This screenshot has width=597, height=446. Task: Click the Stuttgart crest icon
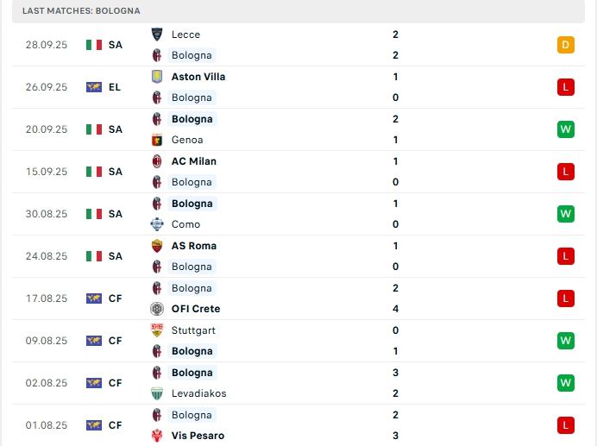[157, 330]
